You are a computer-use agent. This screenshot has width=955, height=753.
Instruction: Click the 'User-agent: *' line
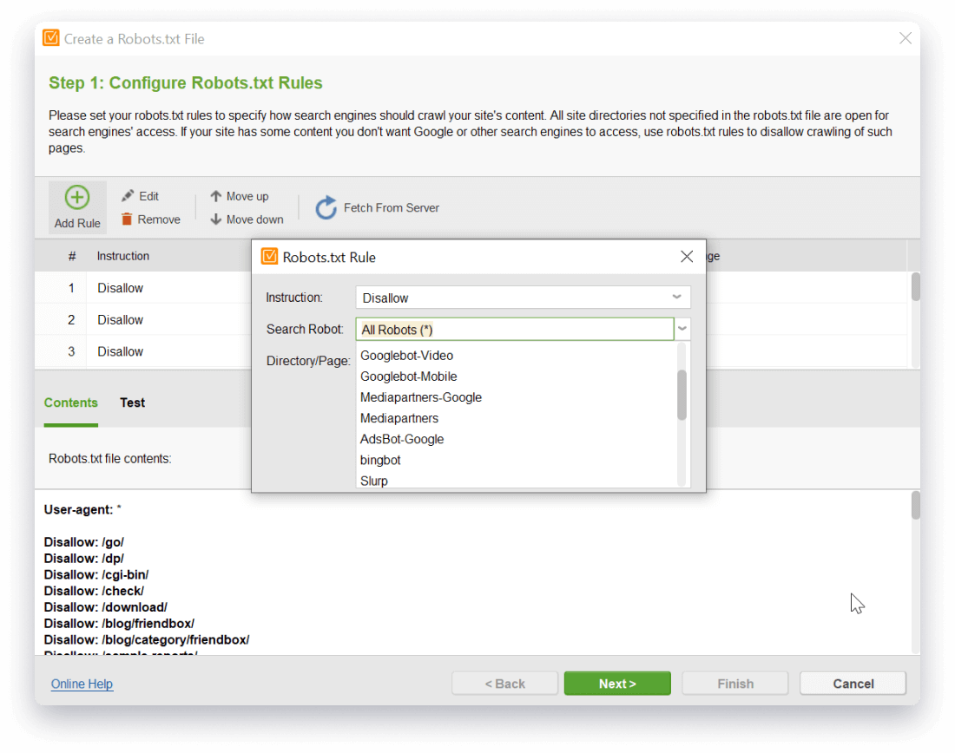click(x=82, y=509)
